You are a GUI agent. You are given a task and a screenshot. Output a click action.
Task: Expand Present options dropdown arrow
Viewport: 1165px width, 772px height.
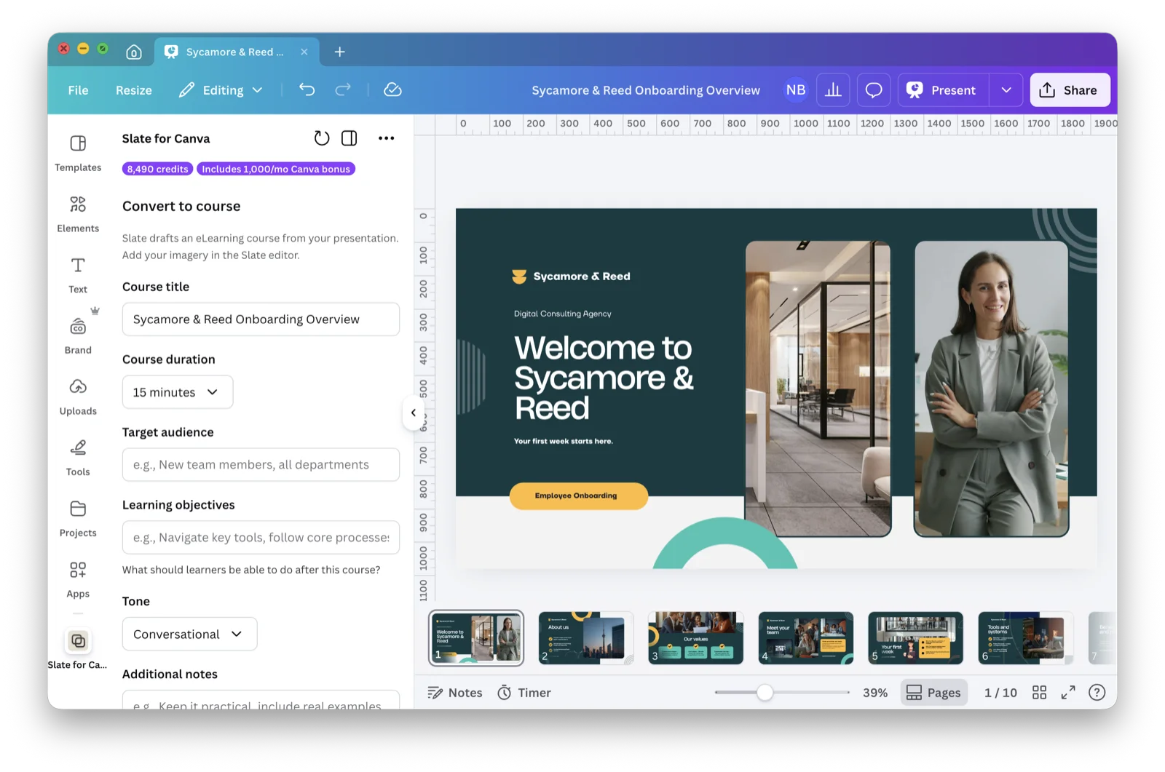(x=1006, y=89)
